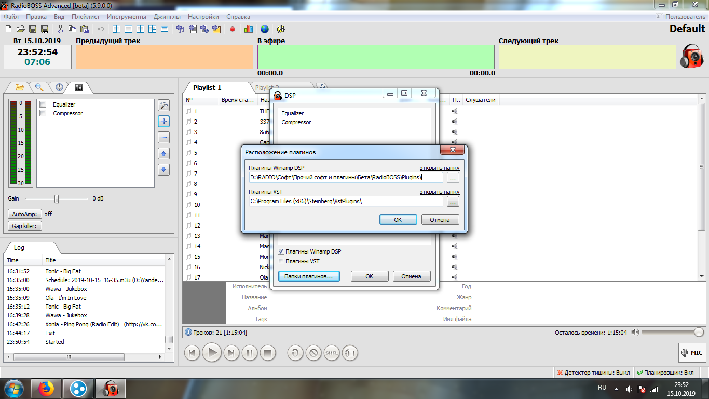Viewport: 709px width, 399px height.
Task: Select Equalizer in DSP window list
Action: click(293, 113)
